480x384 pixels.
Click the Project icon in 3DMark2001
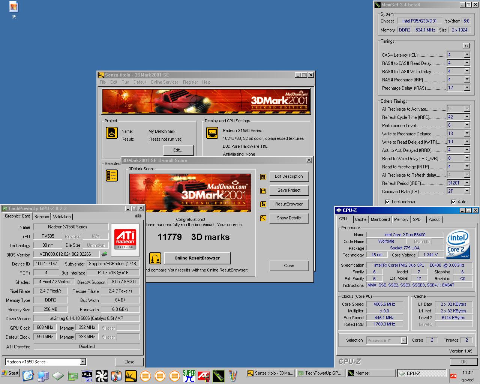(x=112, y=133)
